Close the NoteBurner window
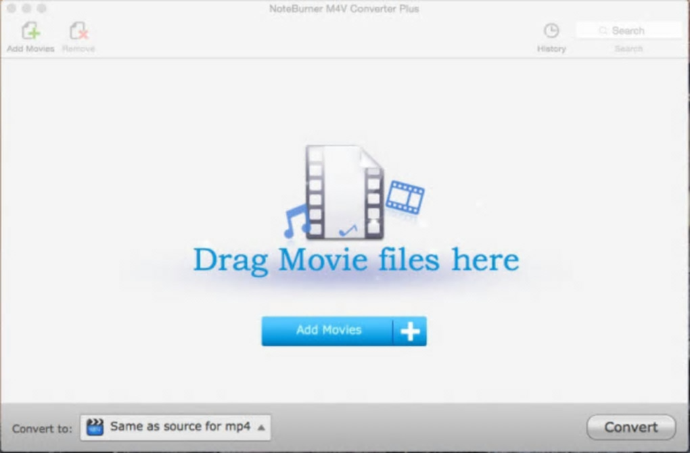 pyautogui.click(x=12, y=8)
